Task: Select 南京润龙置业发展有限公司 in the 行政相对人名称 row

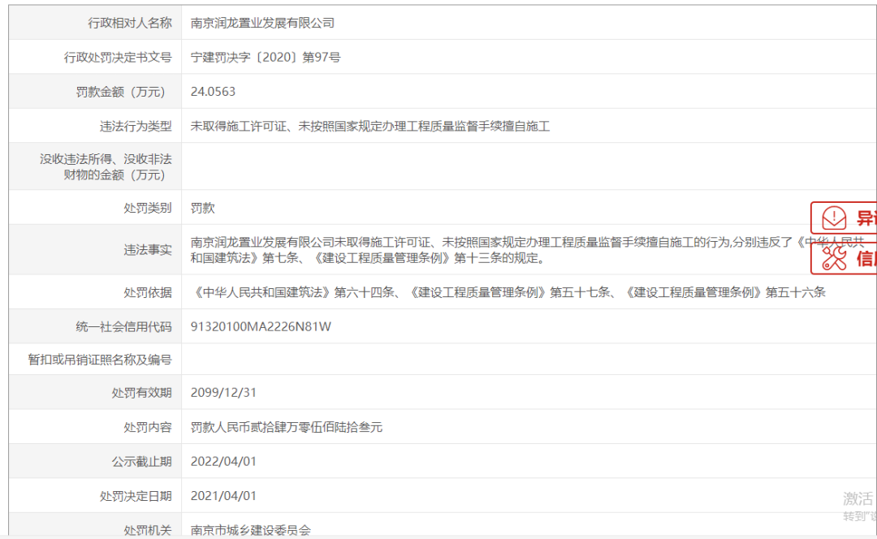Action: [x=262, y=23]
